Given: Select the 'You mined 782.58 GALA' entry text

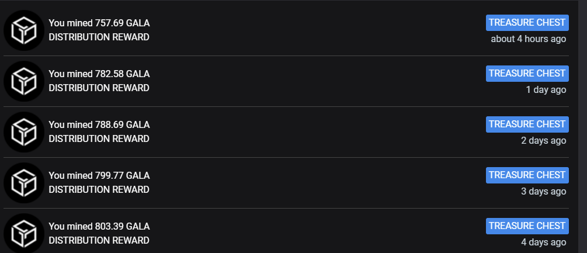Looking at the screenshot, I should pyautogui.click(x=99, y=74).
